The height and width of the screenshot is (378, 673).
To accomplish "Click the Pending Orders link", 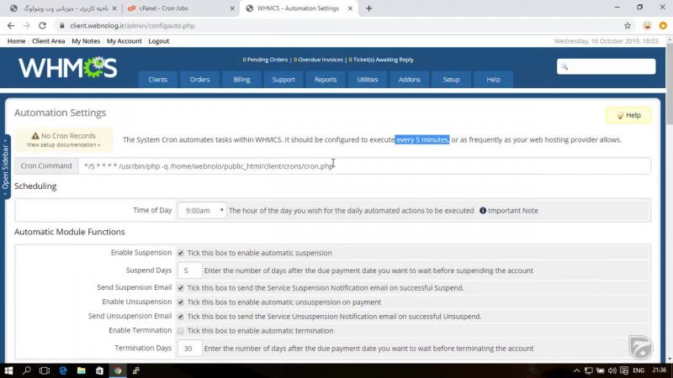I will [265, 60].
